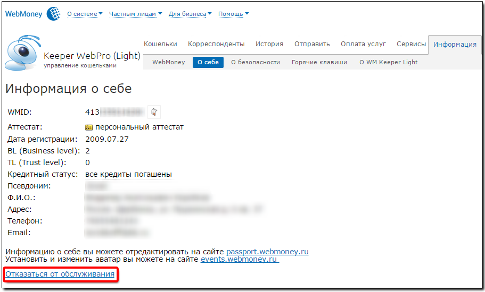
Task: Expand the 'О системе' dropdown menu
Action: [x=85, y=14]
